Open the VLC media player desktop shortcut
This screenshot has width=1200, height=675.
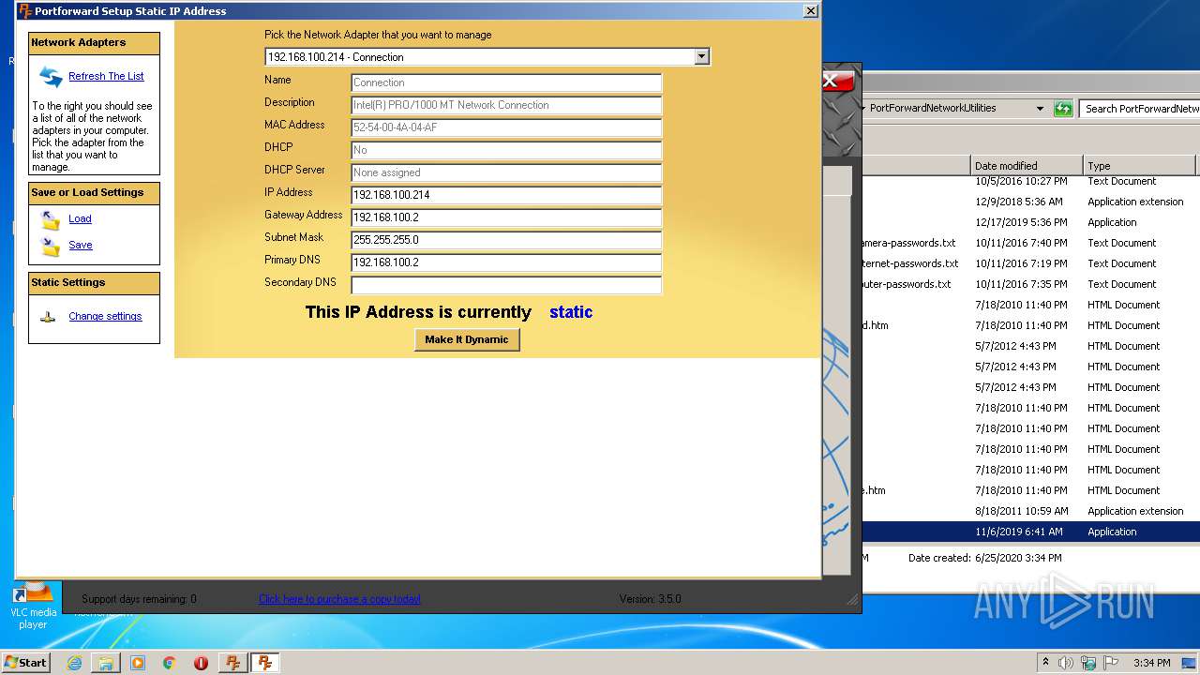[x=33, y=606]
